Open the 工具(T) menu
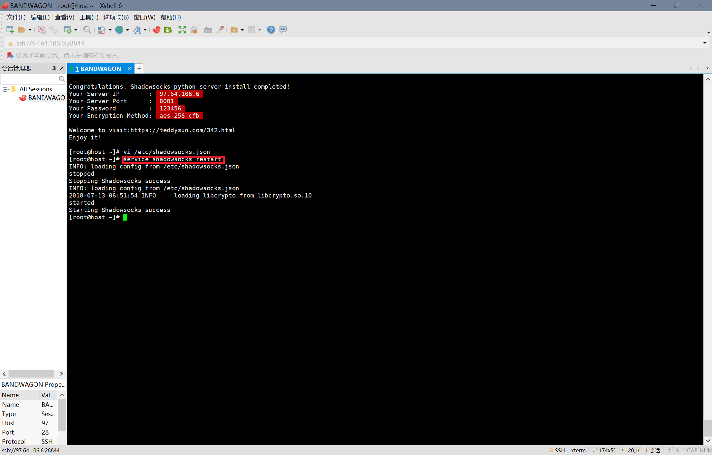The width and height of the screenshot is (712, 455). pos(89,17)
